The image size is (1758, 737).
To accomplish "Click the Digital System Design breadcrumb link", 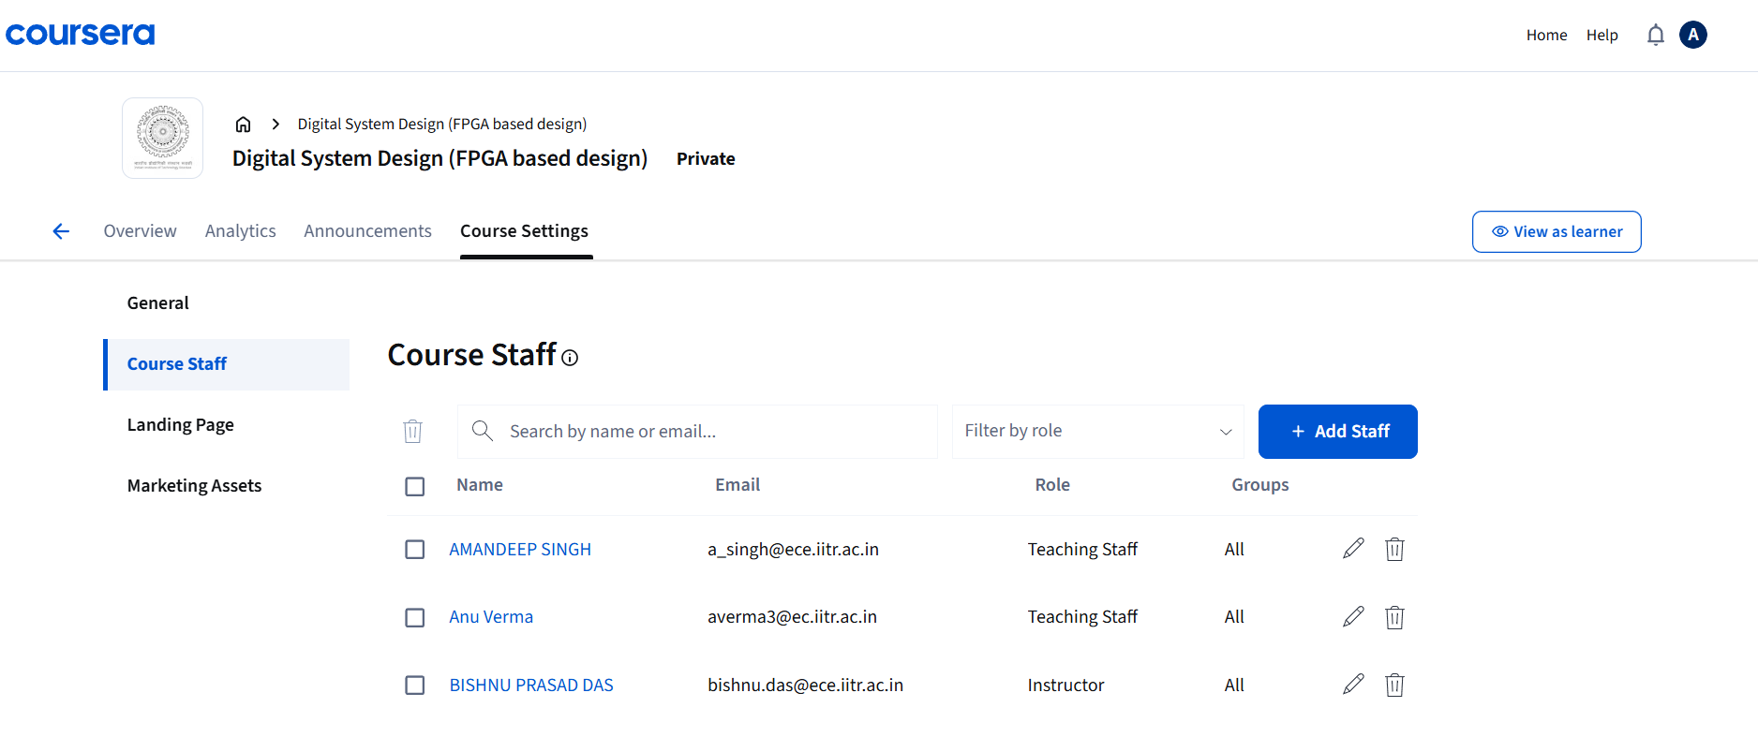I will point(442,125).
